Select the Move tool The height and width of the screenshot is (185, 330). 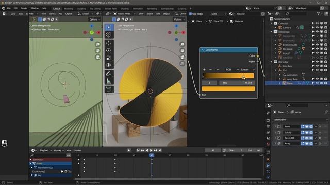[x=109, y=43]
